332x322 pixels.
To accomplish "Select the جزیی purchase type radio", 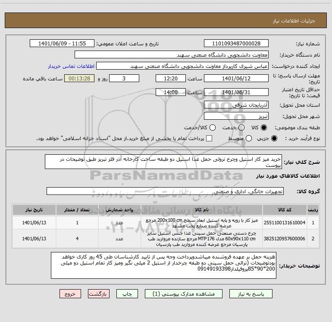I will click(274, 138).
